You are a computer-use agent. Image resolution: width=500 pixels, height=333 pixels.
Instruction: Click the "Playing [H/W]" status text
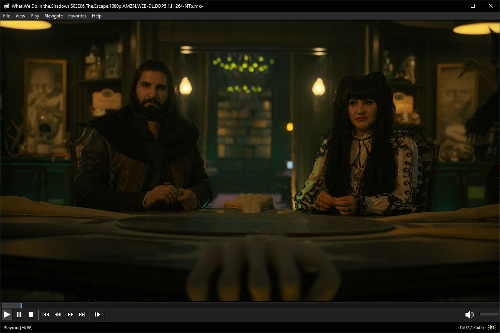tap(18, 328)
